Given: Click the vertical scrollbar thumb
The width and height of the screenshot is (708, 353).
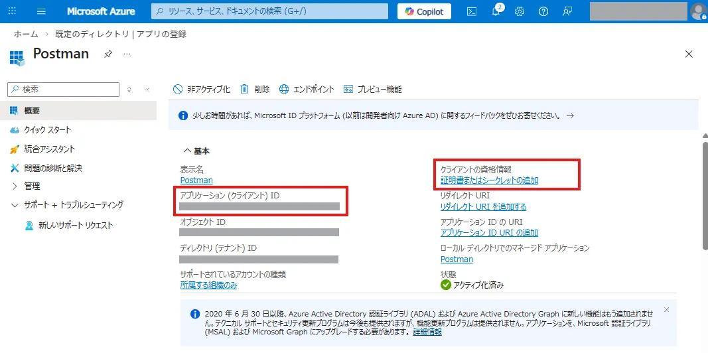Looking at the screenshot, I should pyautogui.click(x=705, y=196).
